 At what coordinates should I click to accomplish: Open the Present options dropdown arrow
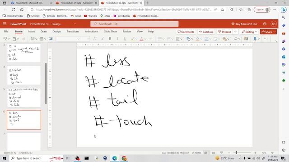pos(235,32)
